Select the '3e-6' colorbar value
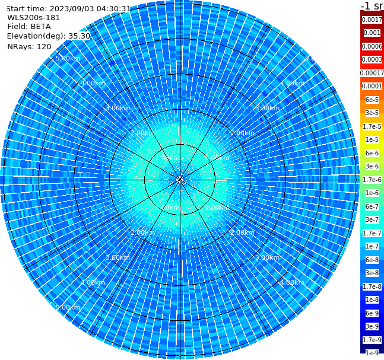This screenshot has height=360, width=384. pos(372,166)
